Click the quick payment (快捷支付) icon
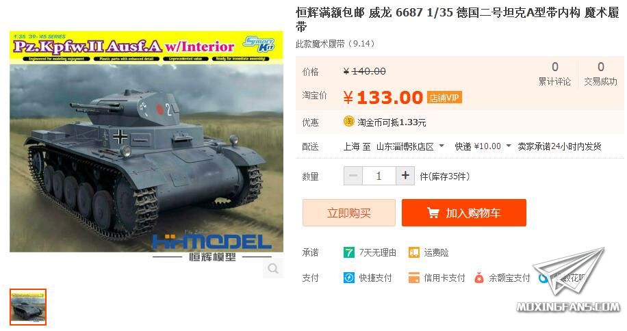627x331 pixels. point(348,278)
